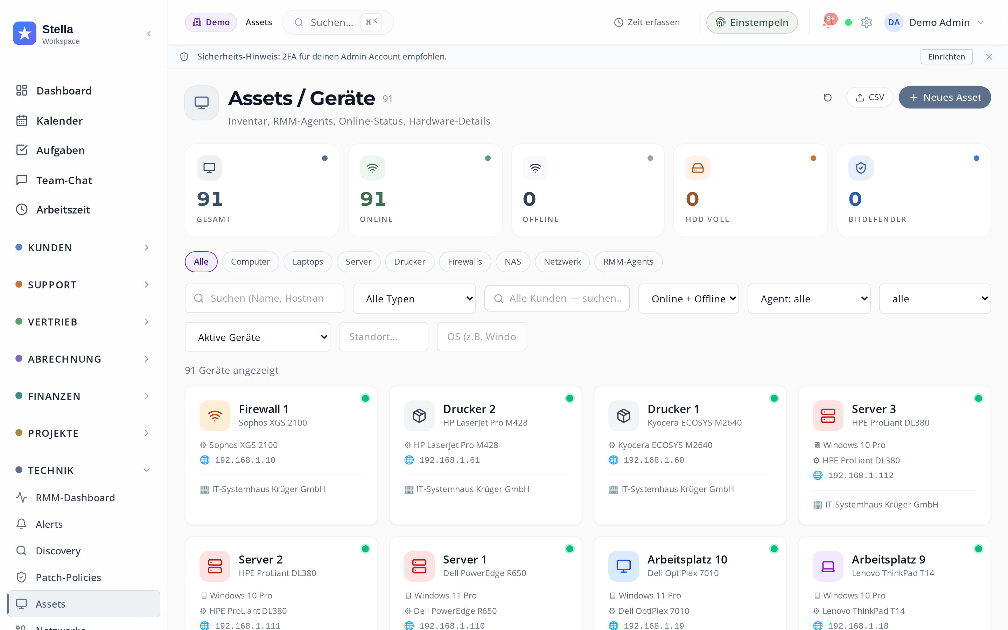The width and height of the screenshot is (1008, 630).
Task: Go to Aufgaben in the sidebar
Action: (x=83, y=150)
